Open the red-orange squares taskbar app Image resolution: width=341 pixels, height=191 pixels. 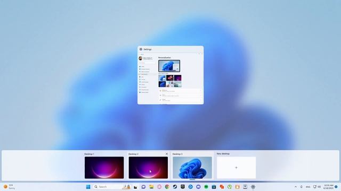click(222, 187)
